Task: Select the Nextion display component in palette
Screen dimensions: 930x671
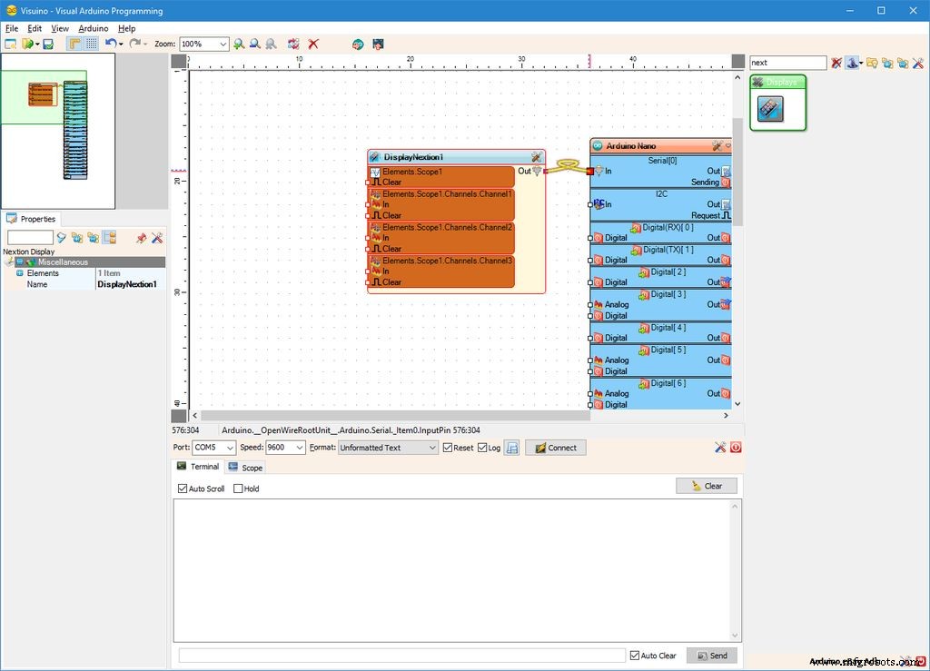Action: point(770,109)
